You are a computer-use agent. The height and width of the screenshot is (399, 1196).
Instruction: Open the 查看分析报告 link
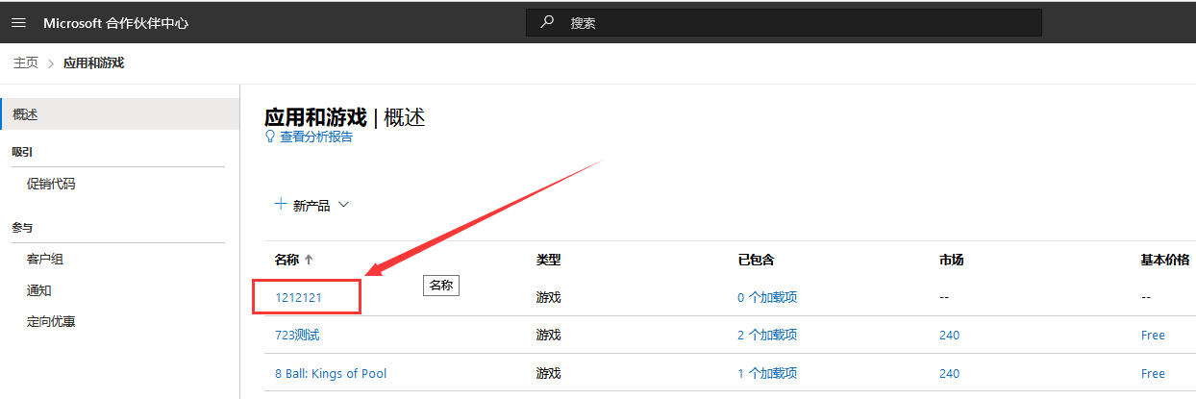(315, 137)
